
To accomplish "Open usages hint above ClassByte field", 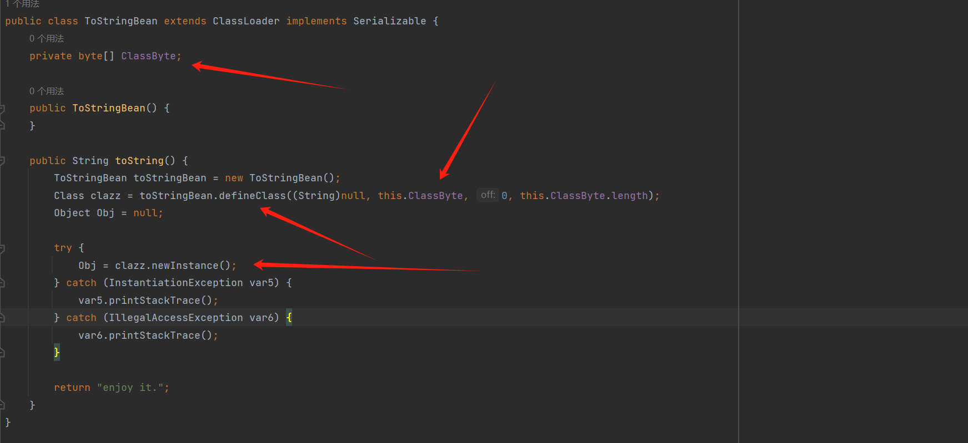I will [x=47, y=38].
